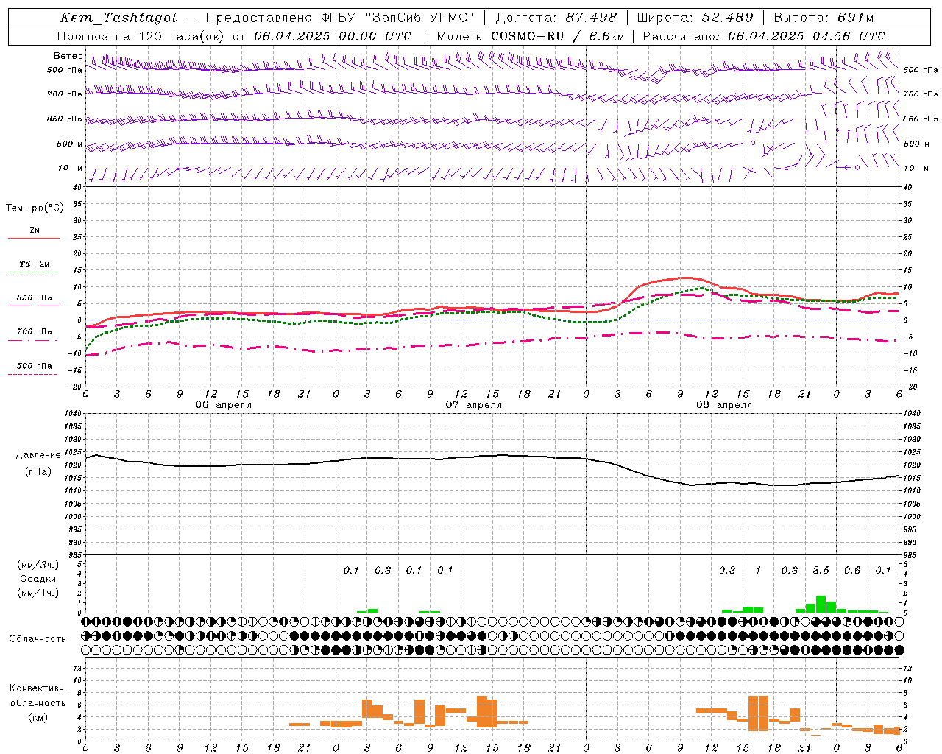
Task: Click the Kem_Tashtagol station title
Action: coord(118,18)
